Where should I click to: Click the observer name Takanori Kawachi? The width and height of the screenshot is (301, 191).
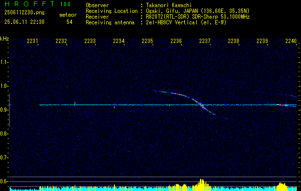[x=168, y=5]
